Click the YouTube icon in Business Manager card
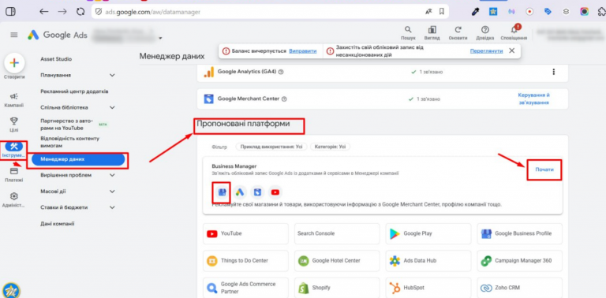 pyautogui.click(x=275, y=192)
